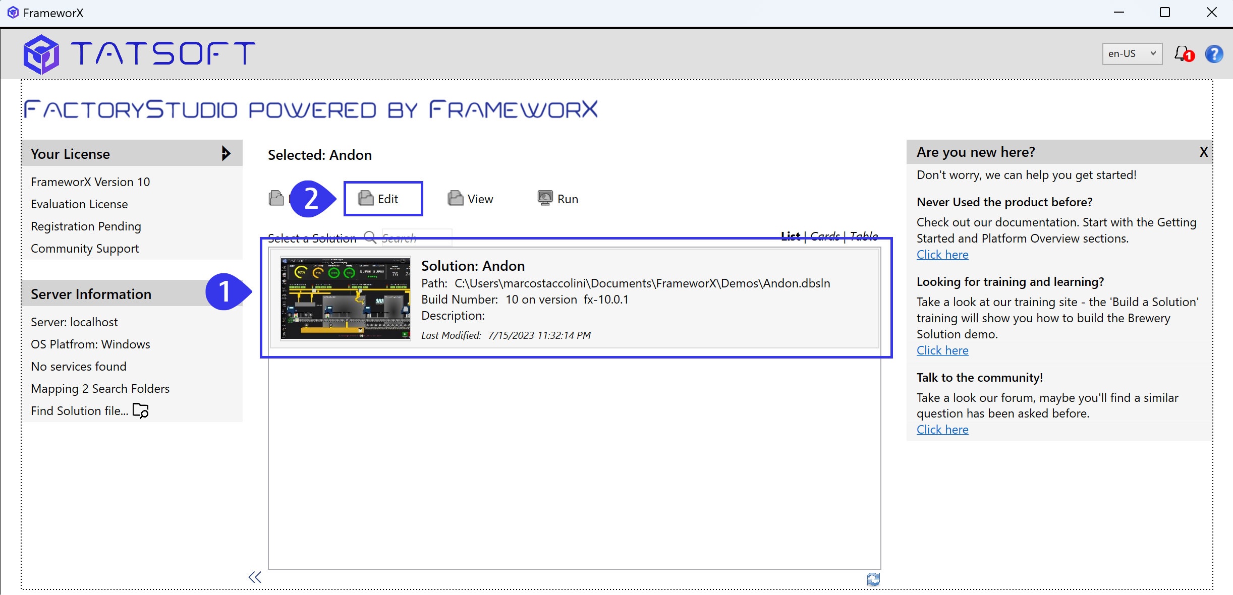Click 'Mapping 2 Search Folders'

[100, 389]
